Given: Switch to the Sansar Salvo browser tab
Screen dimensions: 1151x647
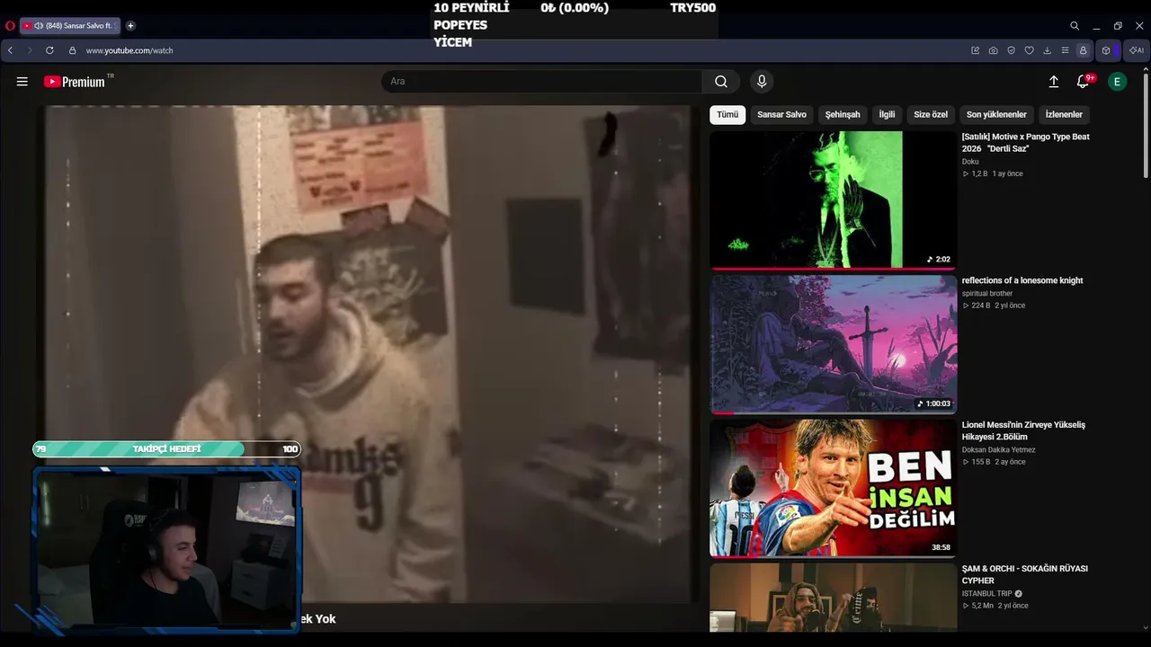Looking at the screenshot, I should click(69, 26).
